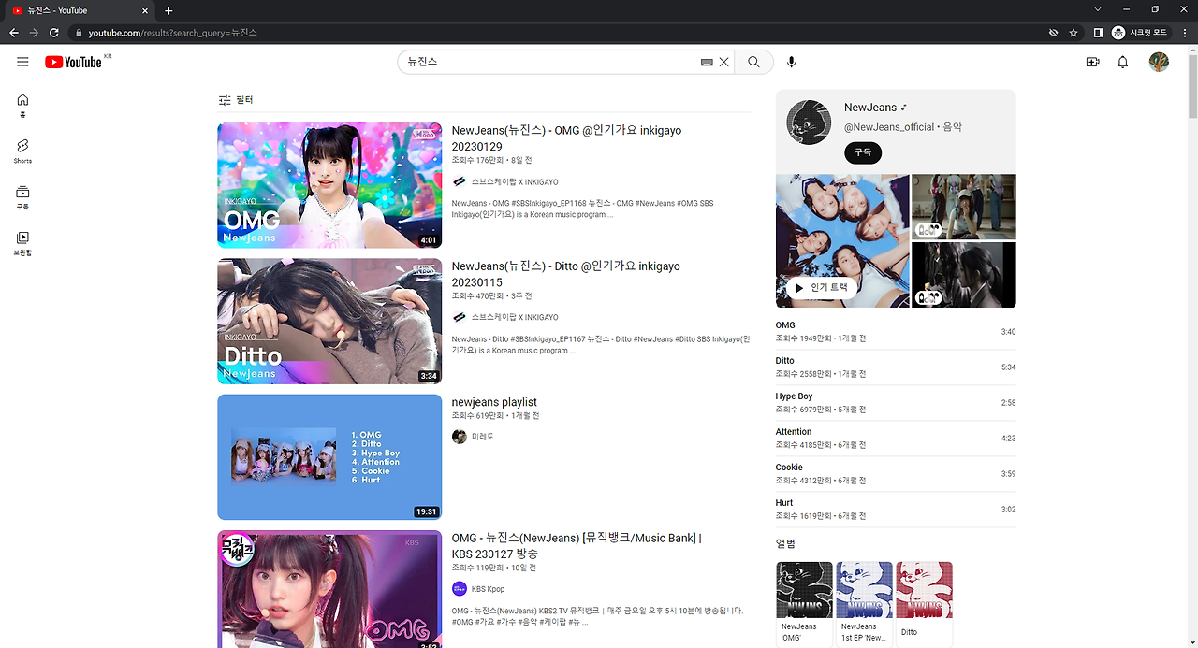The height and width of the screenshot is (648, 1198).
Task: Play the Hurt track
Action: [896, 510]
